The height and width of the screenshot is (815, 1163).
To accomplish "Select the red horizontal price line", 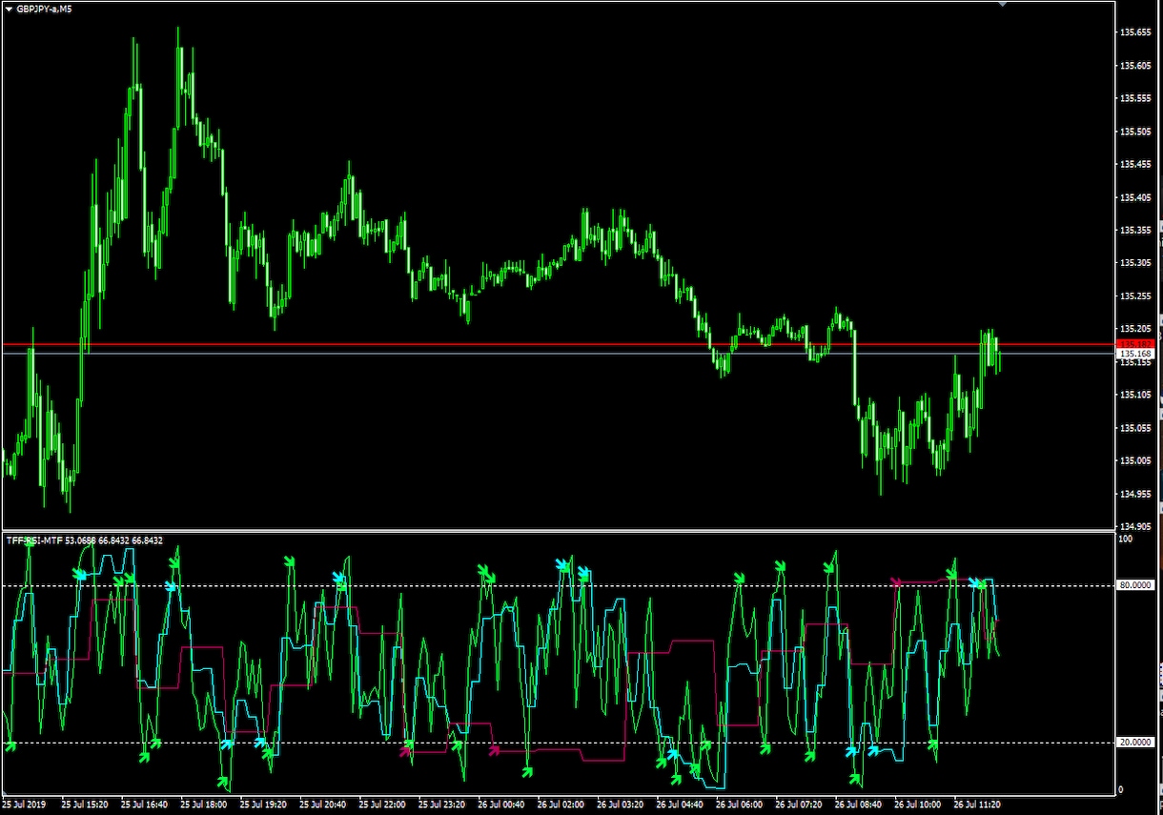I will (x=558, y=343).
